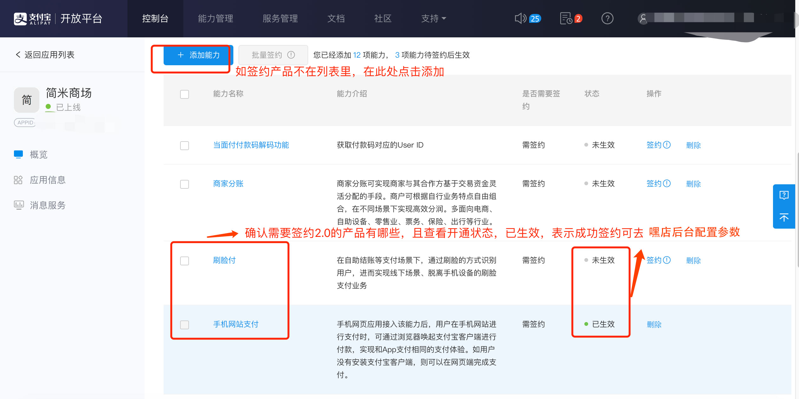This screenshot has width=799, height=399.
Task: Open the 刷脸付 capability link
Action: click(x=224, y=260)
